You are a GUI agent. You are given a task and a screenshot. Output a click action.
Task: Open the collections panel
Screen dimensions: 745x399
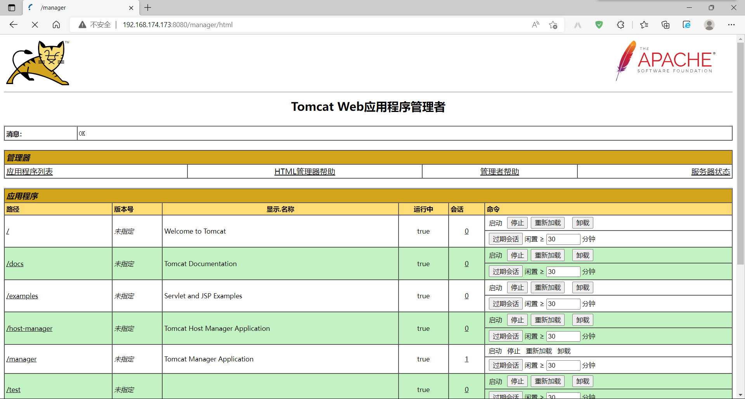665,25
